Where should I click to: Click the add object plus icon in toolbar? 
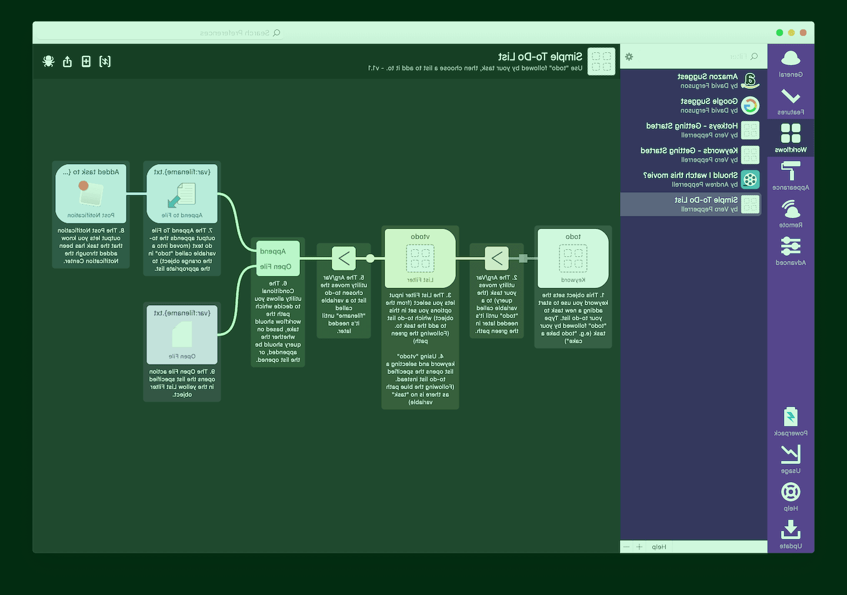click(x=86, y=61)
